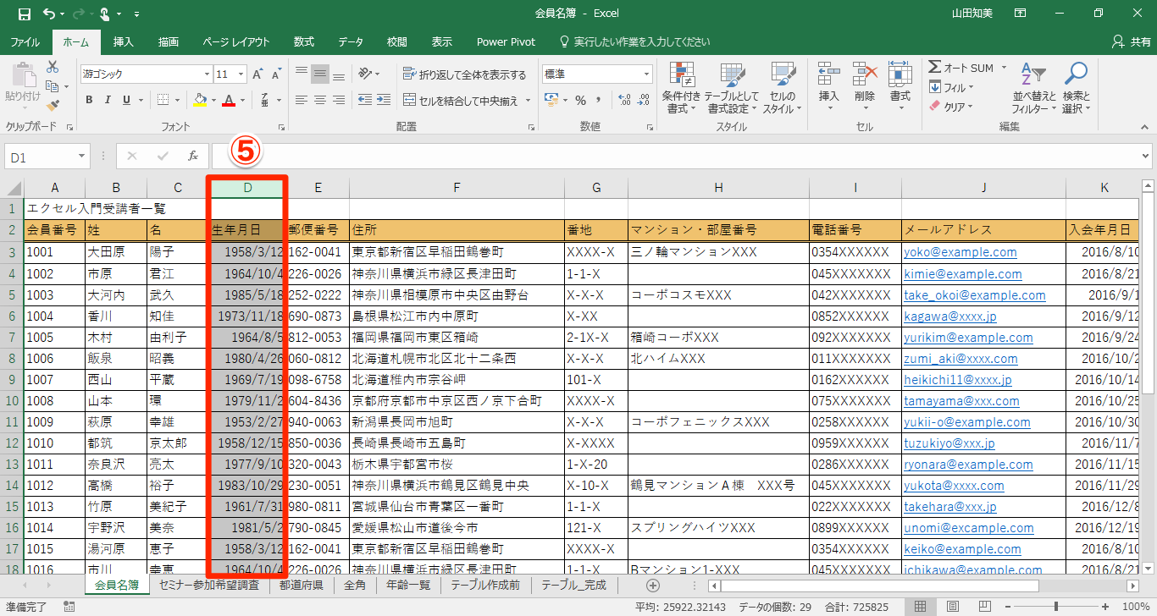Open kimie@example.com email link
The image size is (1157, 616).
[x=963, y=273]
